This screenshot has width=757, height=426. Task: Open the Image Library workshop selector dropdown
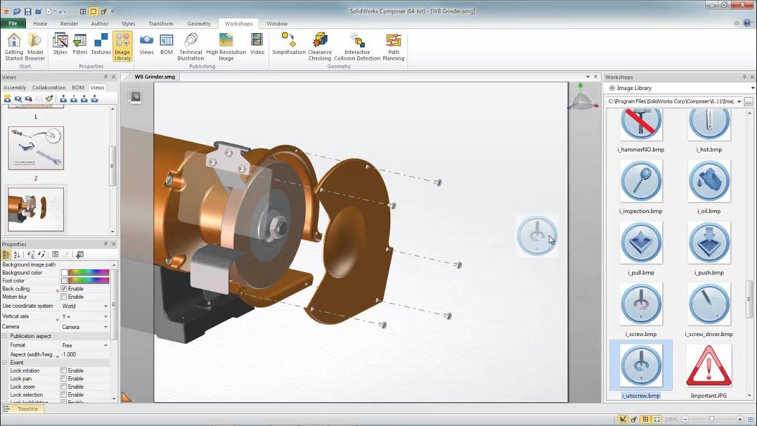pos(752,88)
